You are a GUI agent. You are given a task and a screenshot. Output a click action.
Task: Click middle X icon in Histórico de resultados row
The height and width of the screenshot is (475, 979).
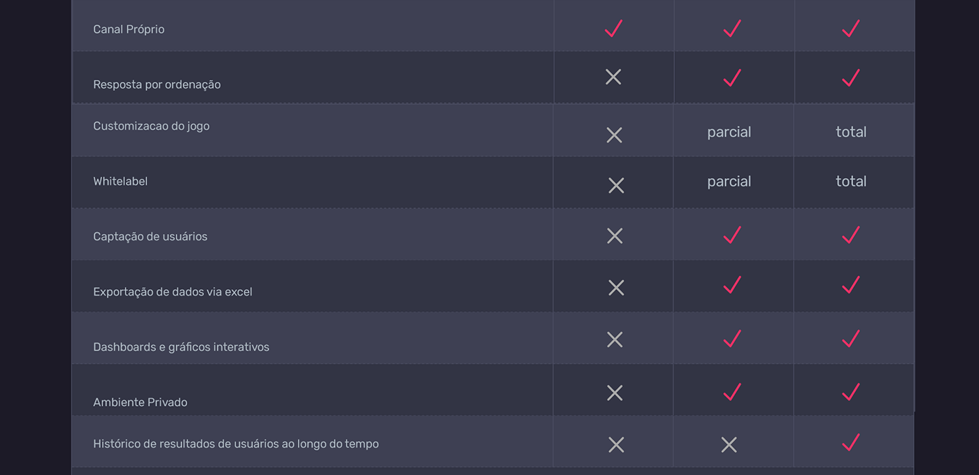[x=729, y=445]
